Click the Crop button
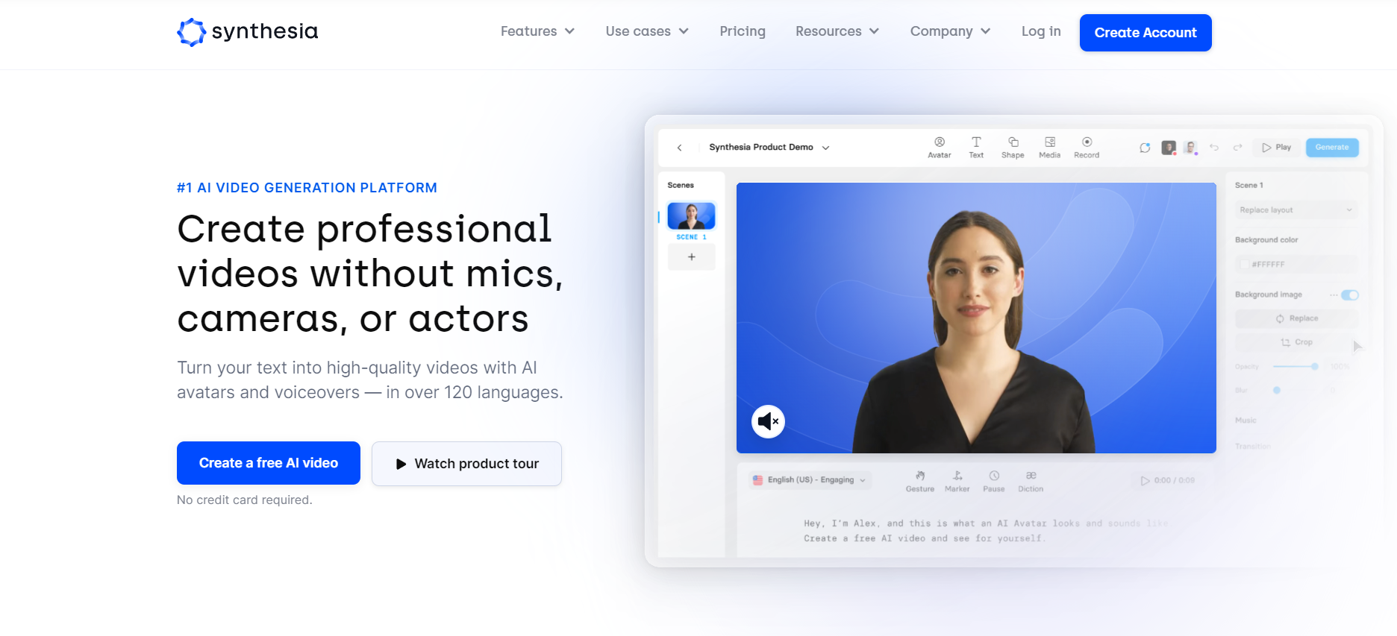The height and width of the screenshot is (636, 1397). [x=1296, y=342]
